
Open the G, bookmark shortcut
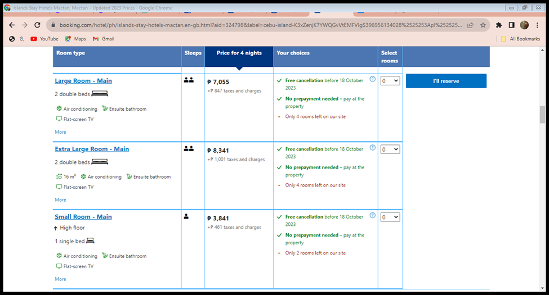coord(16,39)
